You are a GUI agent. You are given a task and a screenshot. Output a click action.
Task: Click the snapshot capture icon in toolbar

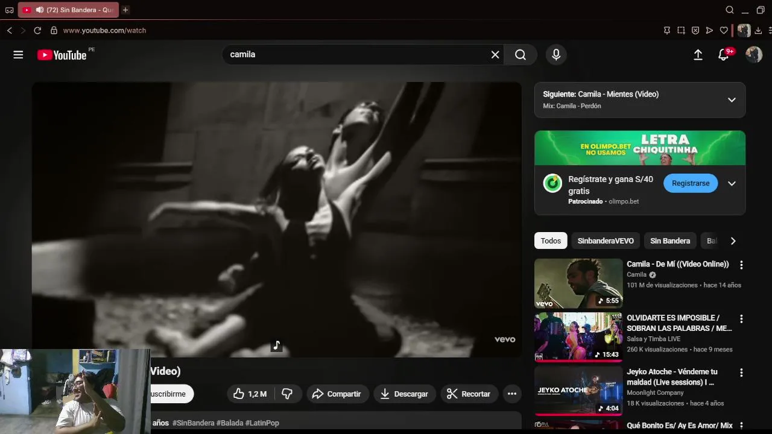[x=681, y=30]
